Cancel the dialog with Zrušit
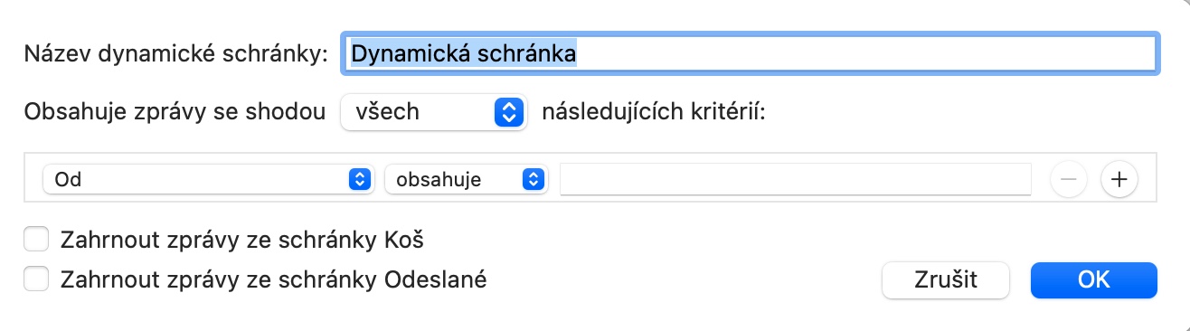This screenshot has height=331, width=1190. (x=945, y=279)
